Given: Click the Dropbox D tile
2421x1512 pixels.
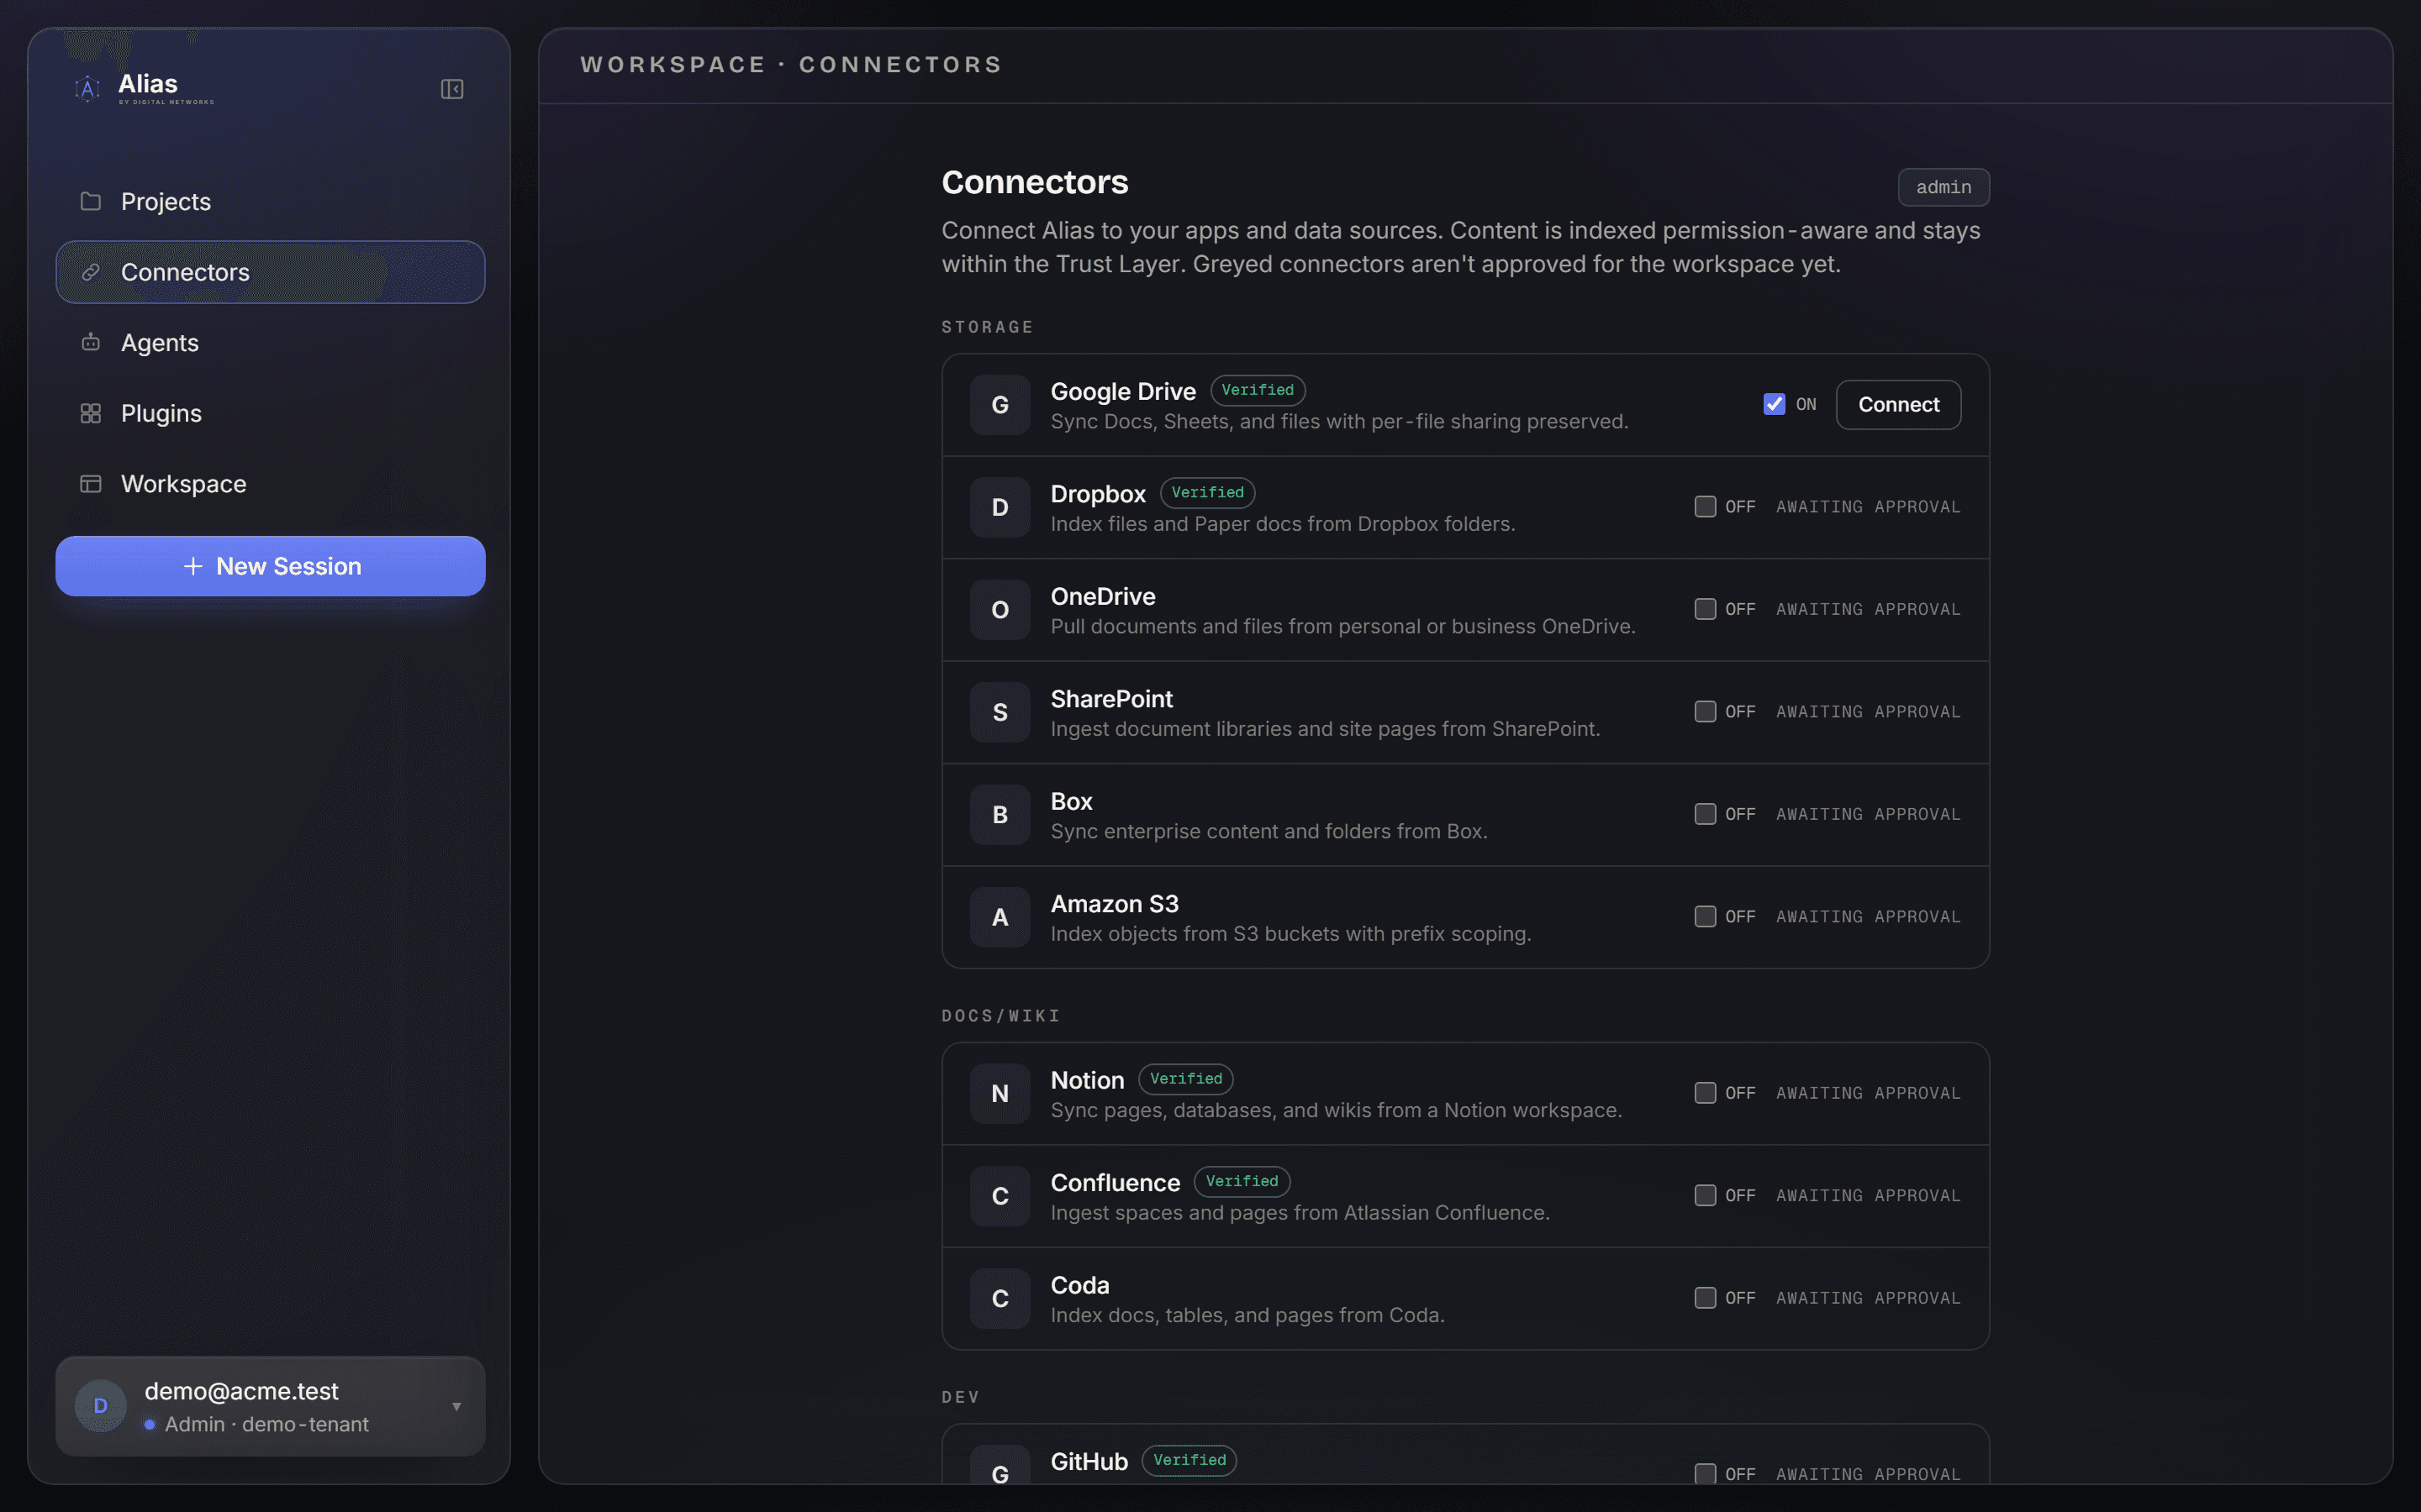Looking at the screenshot, I should tap(1000, 507).
